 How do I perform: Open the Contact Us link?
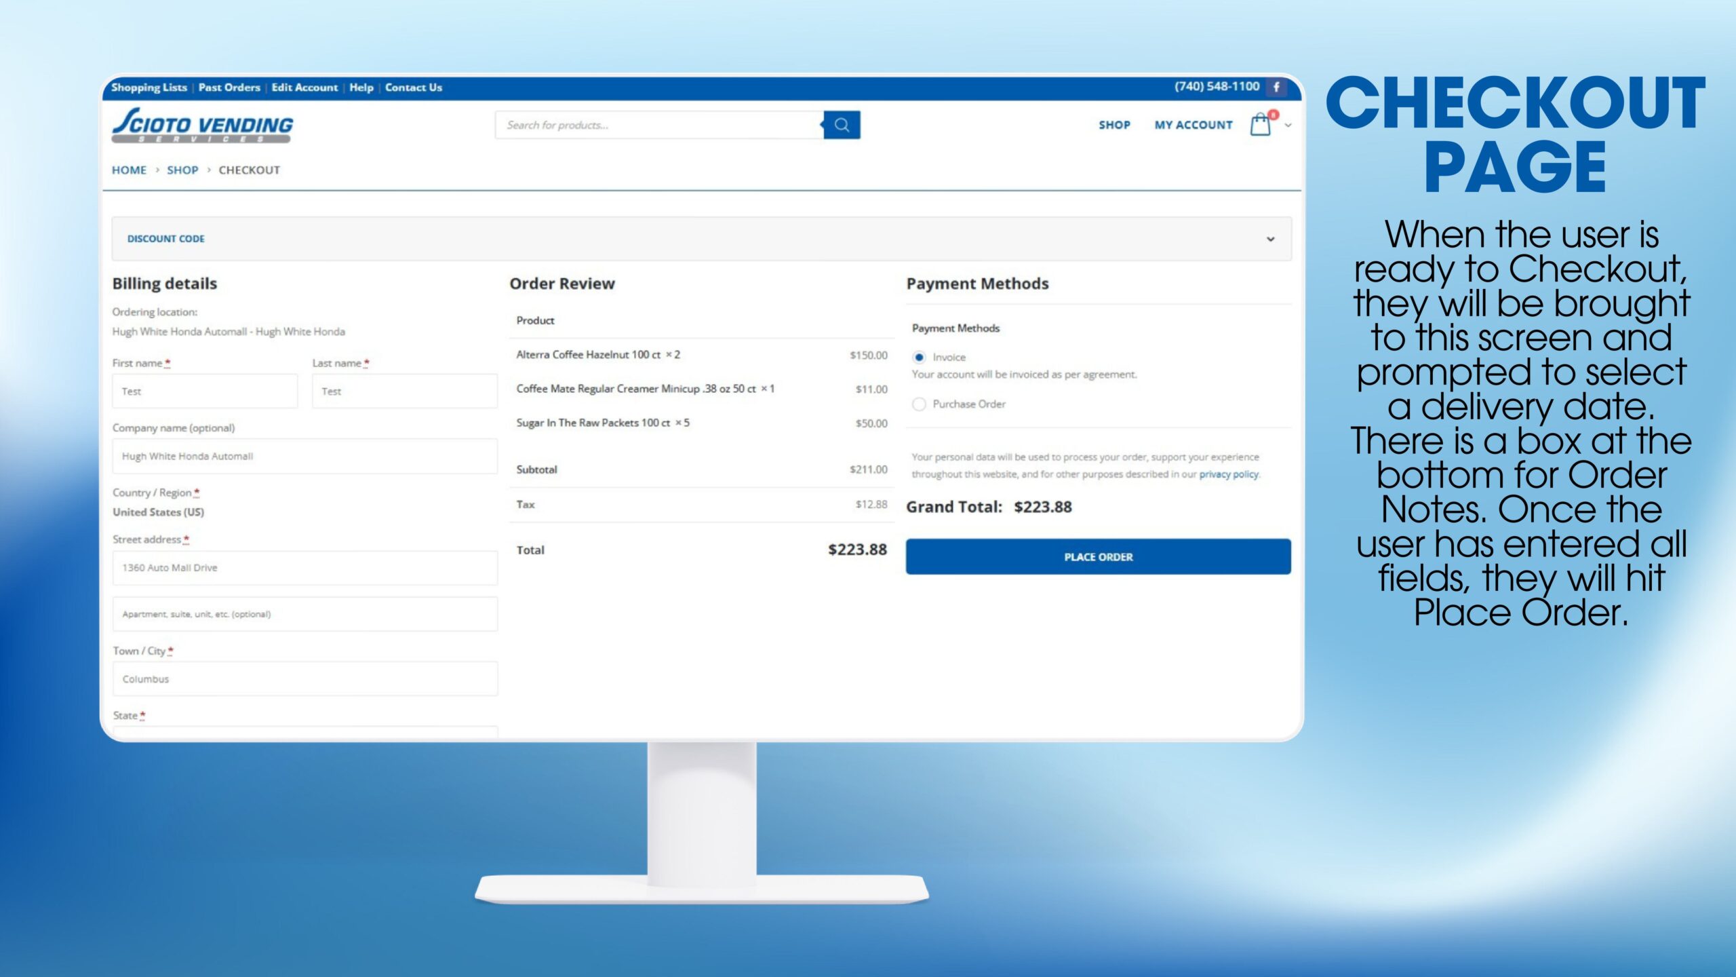(414, 88)
